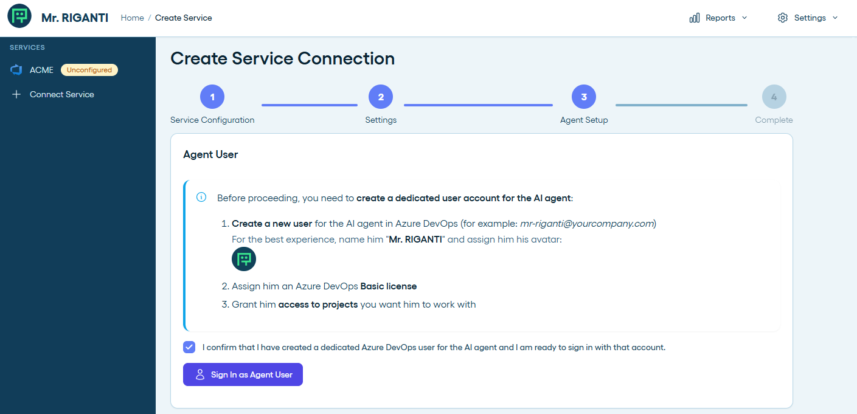Click the Mr. RIGANTI logo icon
This screenshot has width=857, height=414.
[x=19, y=16]
